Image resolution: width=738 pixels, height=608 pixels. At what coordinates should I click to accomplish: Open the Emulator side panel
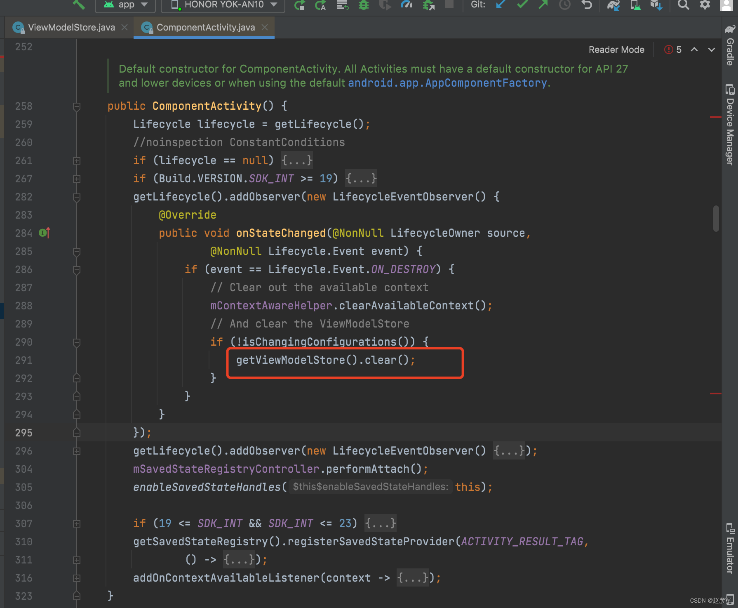tap(730, 548)
